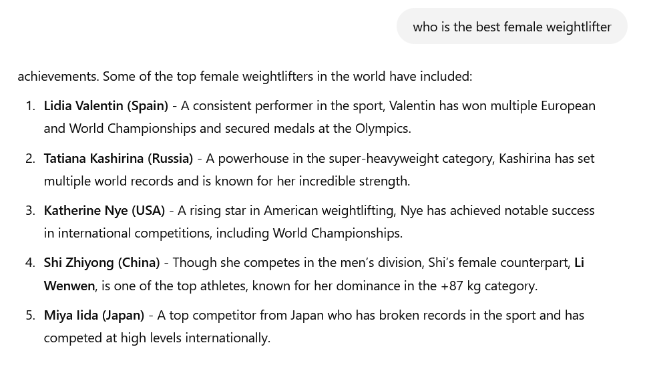Click list number 2 beside Tatiana Kashirina

30,158
